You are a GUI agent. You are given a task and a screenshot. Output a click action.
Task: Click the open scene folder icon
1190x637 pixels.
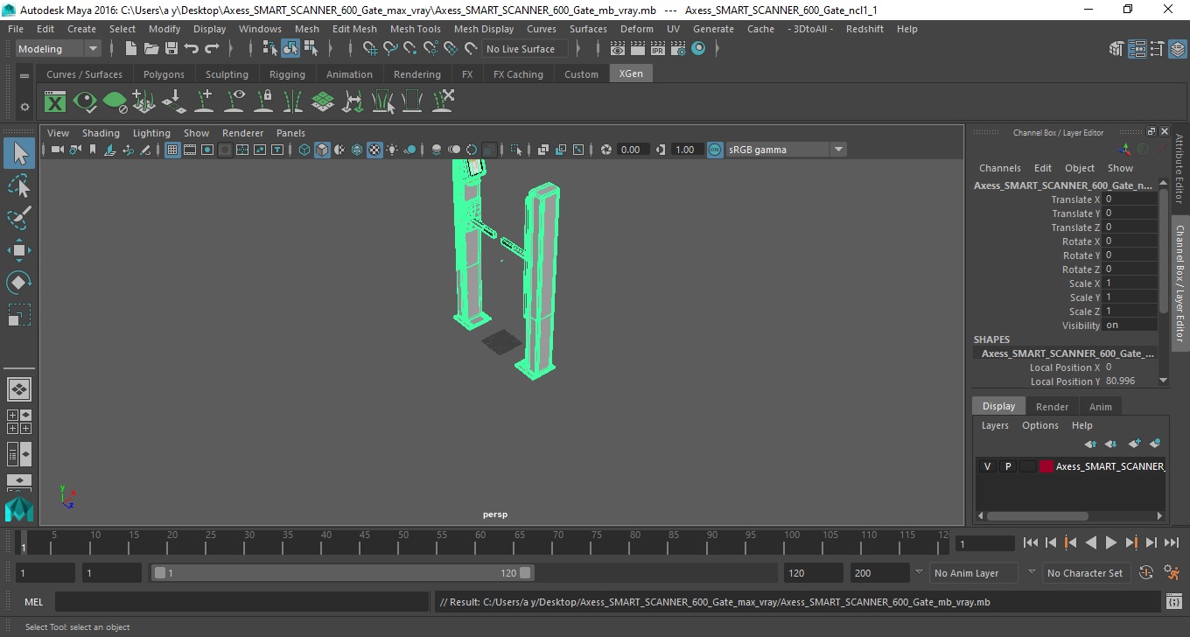point(151,49)
